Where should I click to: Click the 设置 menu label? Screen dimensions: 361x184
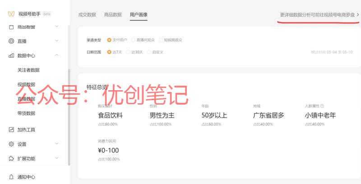(x=22, y=144)
